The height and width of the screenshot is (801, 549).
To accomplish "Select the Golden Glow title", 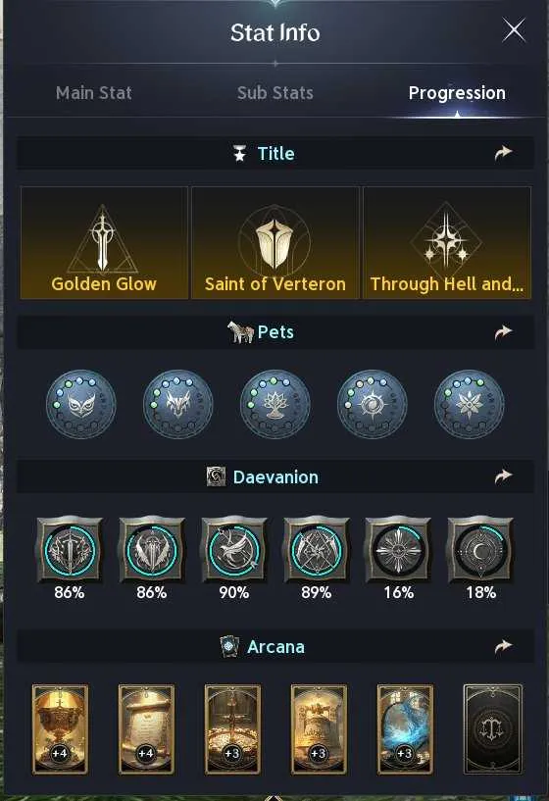I will pyautogui.click(x=104, y=242).
